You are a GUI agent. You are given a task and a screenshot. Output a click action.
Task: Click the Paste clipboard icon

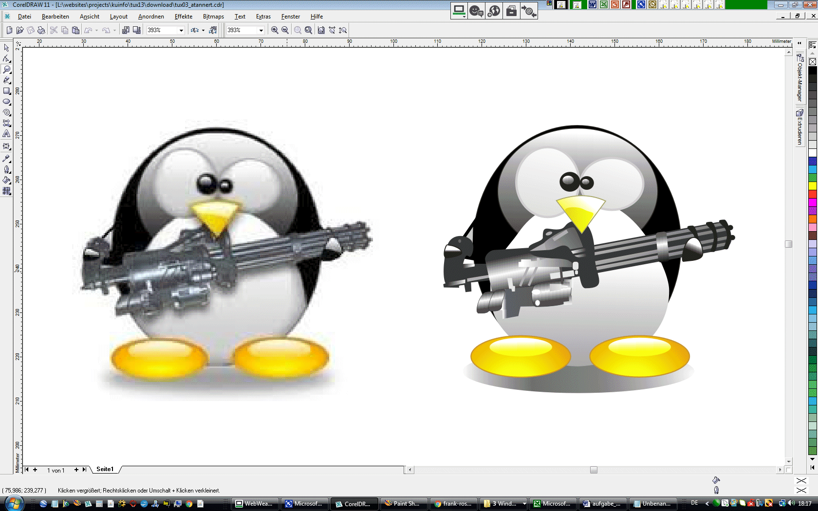pos(75,30)
